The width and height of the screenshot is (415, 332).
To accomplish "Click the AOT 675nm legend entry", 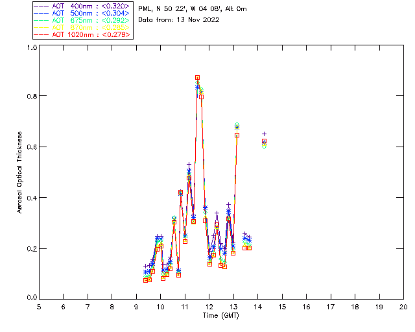I will 82,20.
